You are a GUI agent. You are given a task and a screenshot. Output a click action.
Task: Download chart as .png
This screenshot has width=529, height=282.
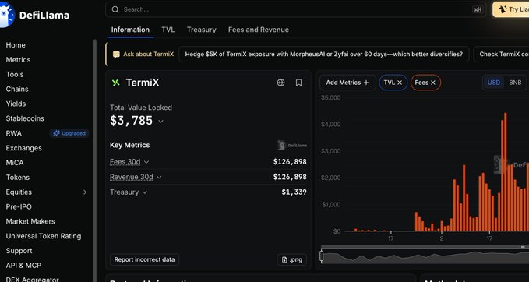click(292, 259)
